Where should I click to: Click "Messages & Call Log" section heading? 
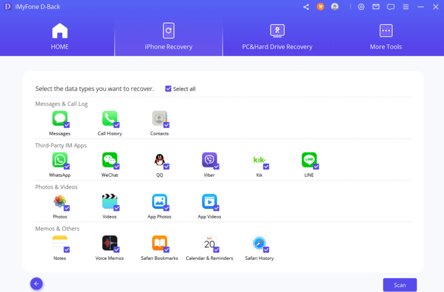[x=62, y=104]
